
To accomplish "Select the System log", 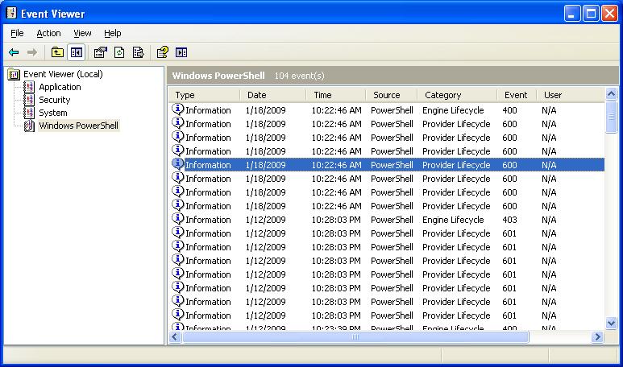I will pos(53,113).
